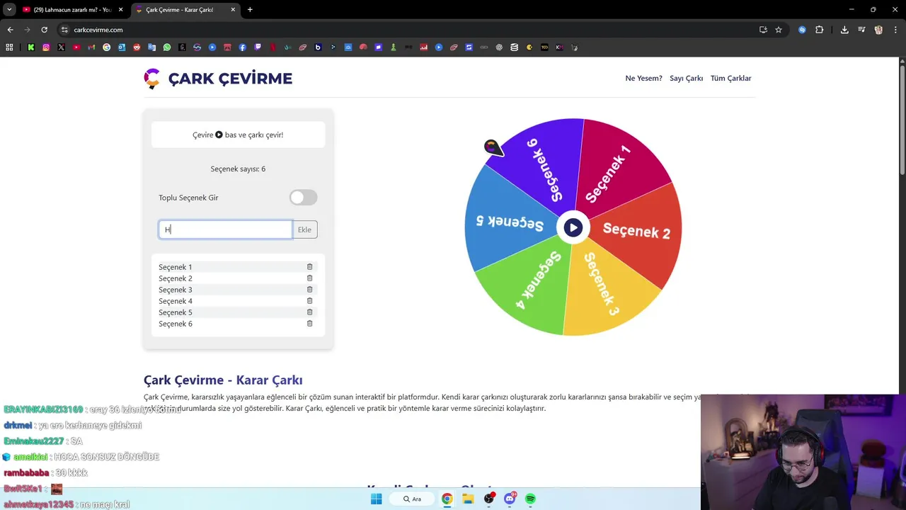Viewport: 906px width, 510px height.
Task: Open the Shazam extension
Action: pos(802,30)
